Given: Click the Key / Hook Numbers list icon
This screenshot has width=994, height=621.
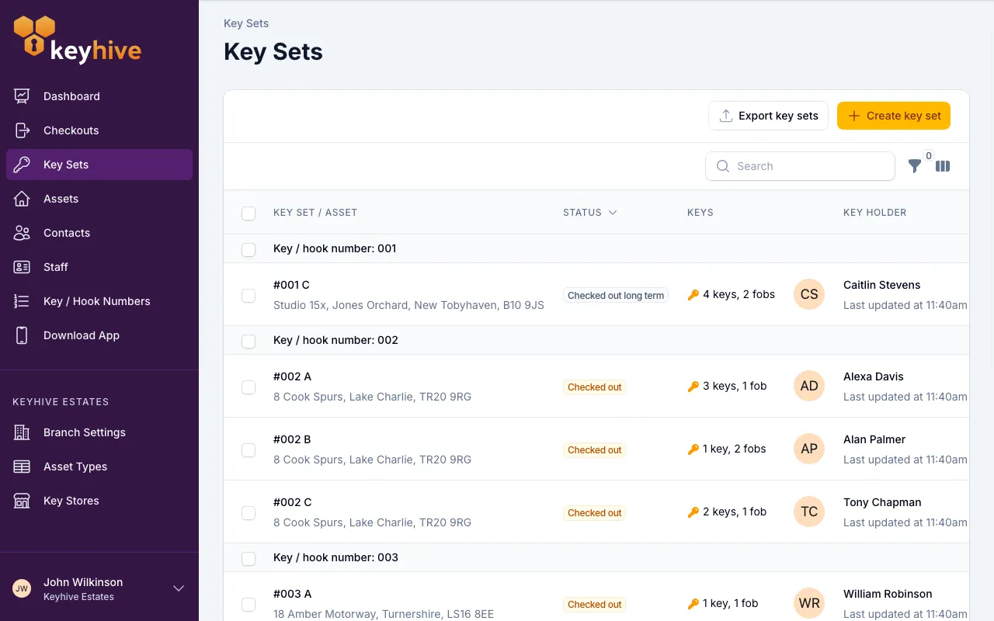Looking at the screenshot, I should point(22,301).
